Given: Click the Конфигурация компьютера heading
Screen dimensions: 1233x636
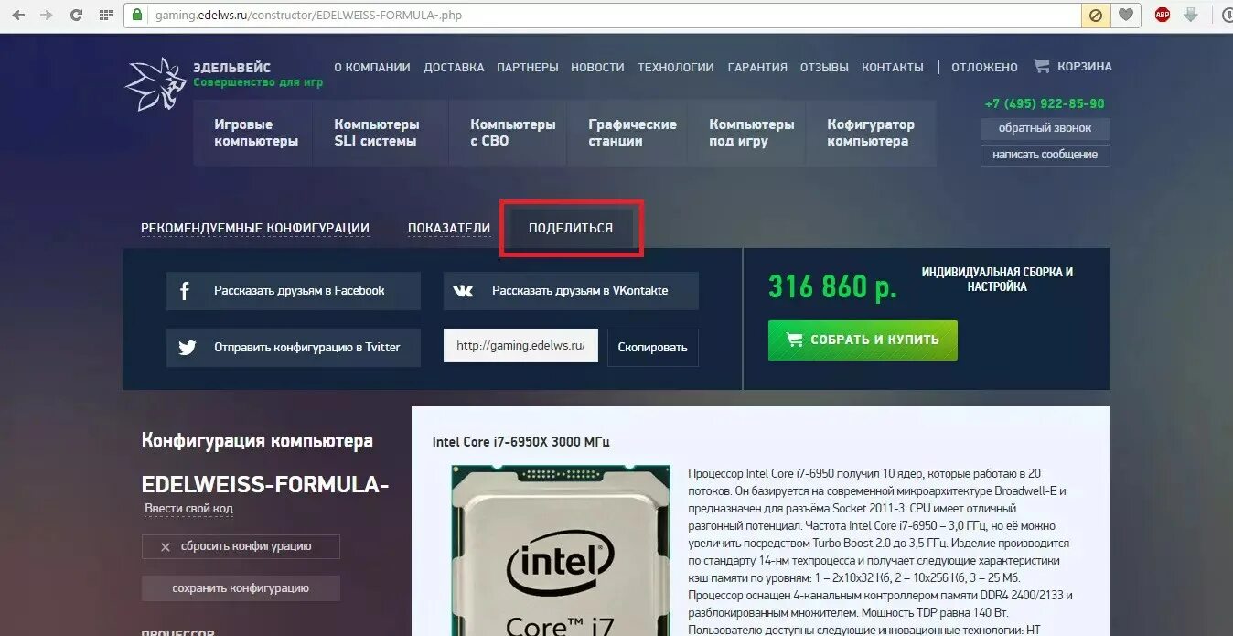Looking at the screenshot, I should [257, 441].
